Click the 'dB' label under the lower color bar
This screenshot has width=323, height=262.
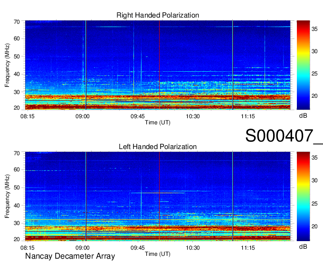[x=303, y=246]
